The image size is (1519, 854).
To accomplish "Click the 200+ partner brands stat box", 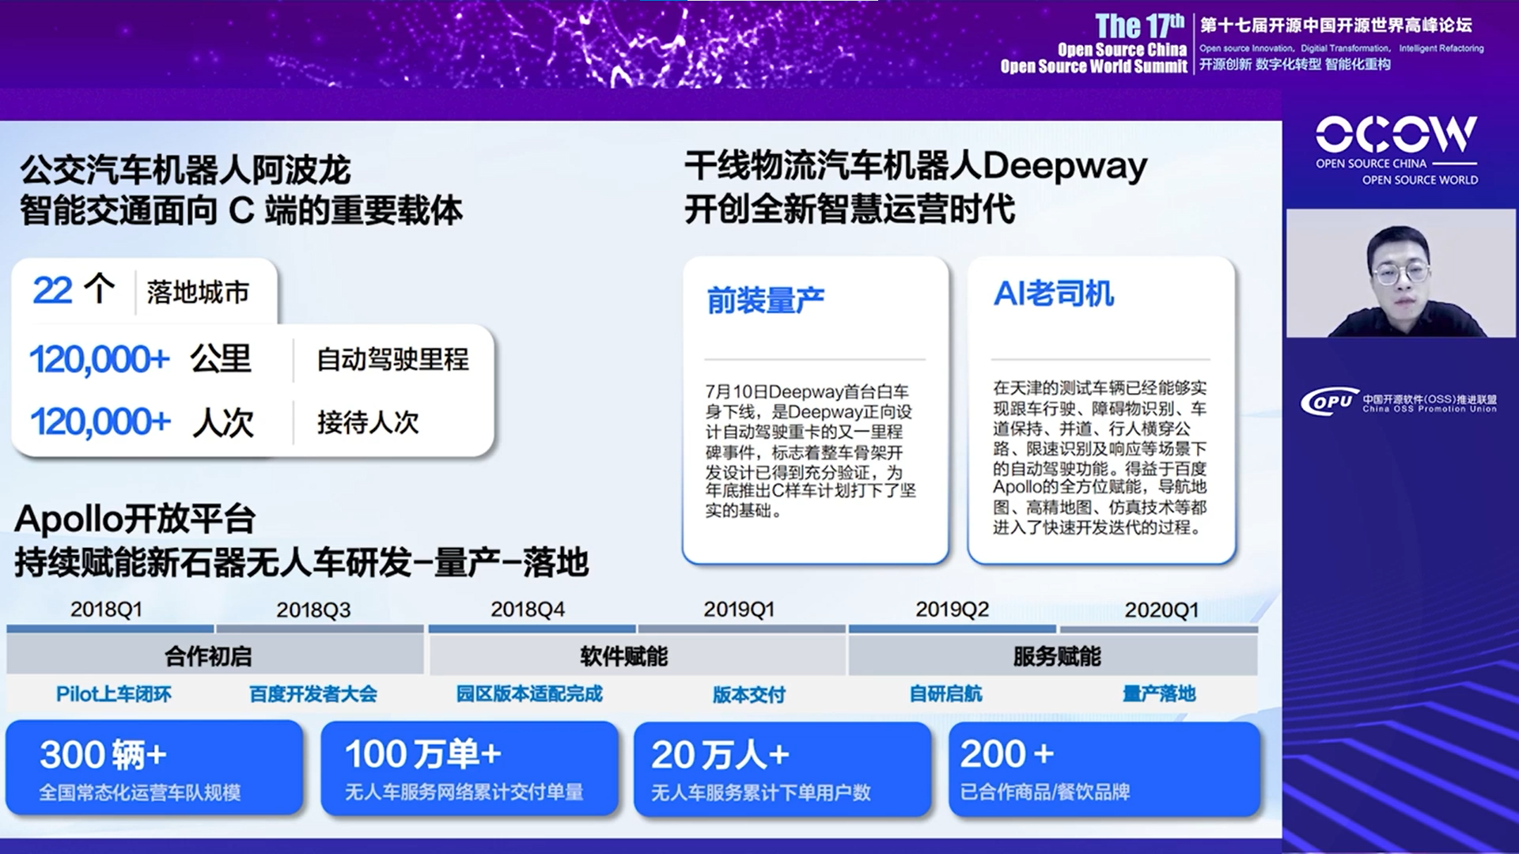I will (x=1104, y=769).
